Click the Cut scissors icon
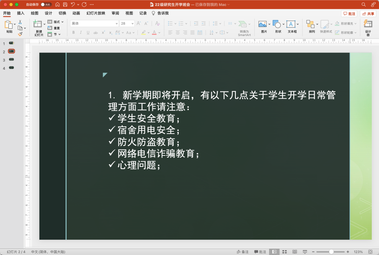Screen dimensions: 379x255 (20, 22)
